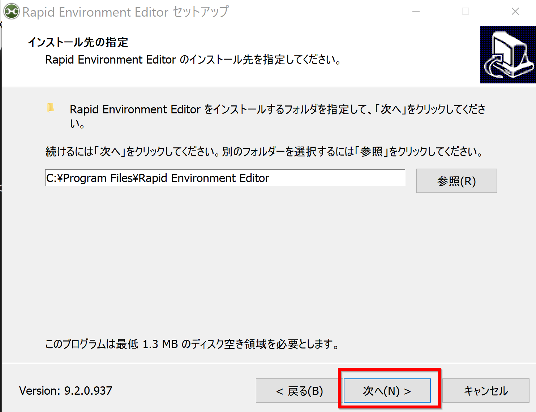The width and height of the screenshot is (536, 412).
Task: Click the Version 9.2.0.937 label
Action: point(66,391)
